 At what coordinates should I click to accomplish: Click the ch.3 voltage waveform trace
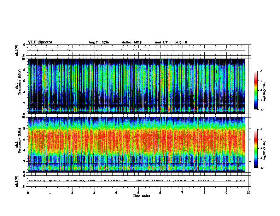click(136, 181)
